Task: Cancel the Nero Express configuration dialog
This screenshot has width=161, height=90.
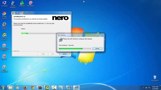Action: 97,48
